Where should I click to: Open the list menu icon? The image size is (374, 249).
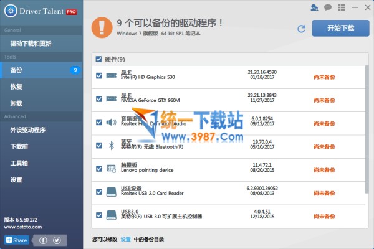point(342,7)
